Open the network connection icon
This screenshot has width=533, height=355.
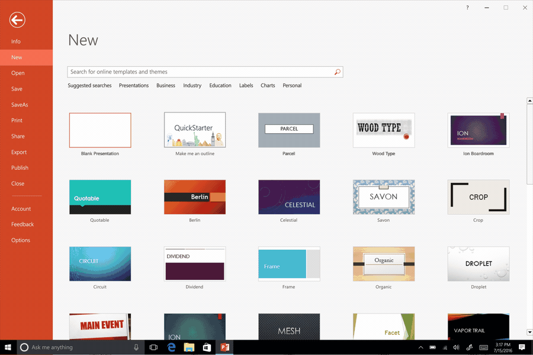[445, 347]
